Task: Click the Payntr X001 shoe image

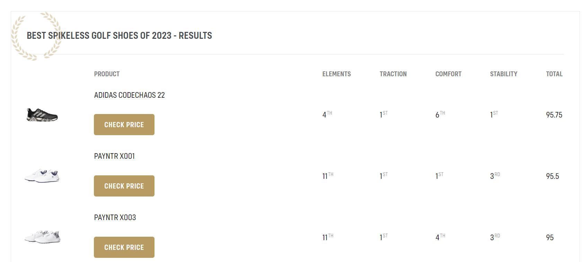Action: [42, 176]
